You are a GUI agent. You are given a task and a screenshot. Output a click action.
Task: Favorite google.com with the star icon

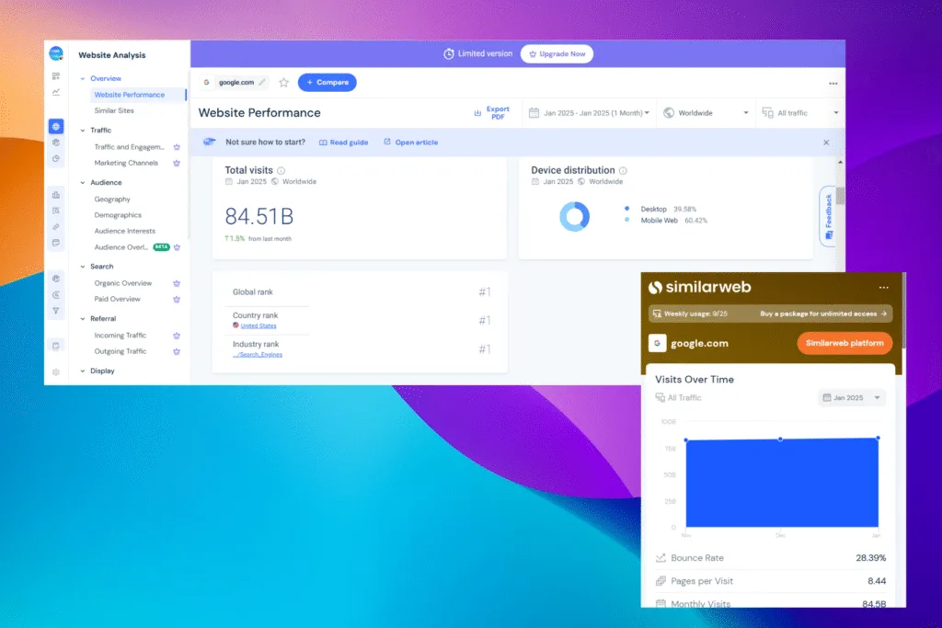coord(283,83)
